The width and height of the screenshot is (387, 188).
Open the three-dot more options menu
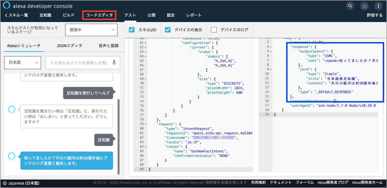378,6
